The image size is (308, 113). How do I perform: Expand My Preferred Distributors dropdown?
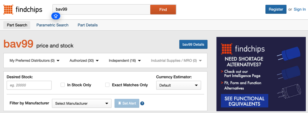34,61
